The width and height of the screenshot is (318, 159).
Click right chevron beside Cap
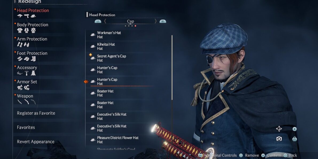[x=156, y=21]
